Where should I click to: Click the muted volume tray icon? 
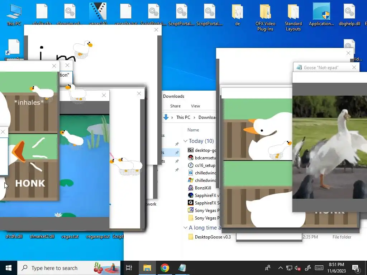pyautogui.click(x=298, y=268)
